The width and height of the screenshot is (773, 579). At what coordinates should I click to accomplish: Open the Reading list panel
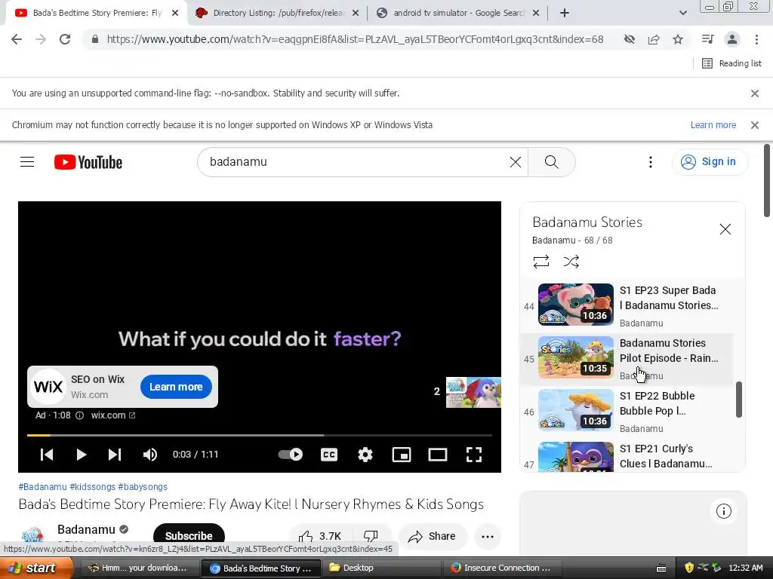(731, 63)
